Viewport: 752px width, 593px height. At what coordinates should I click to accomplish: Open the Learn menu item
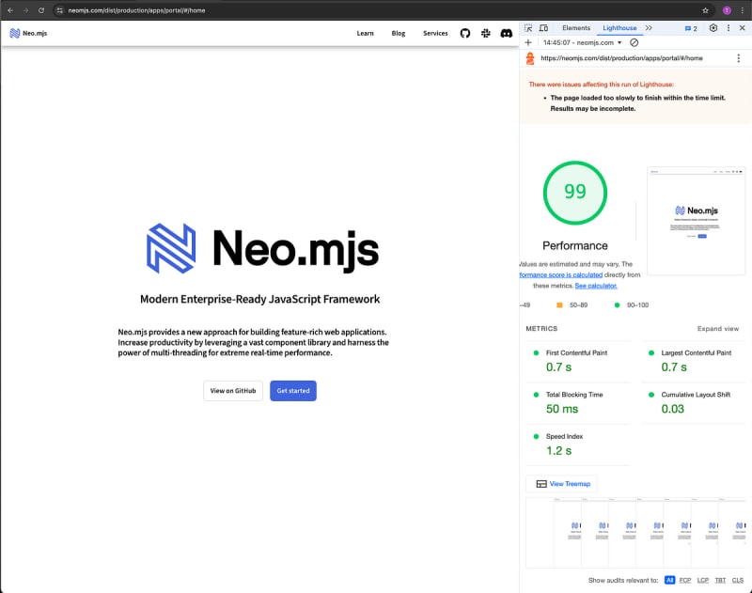(365, 33)
